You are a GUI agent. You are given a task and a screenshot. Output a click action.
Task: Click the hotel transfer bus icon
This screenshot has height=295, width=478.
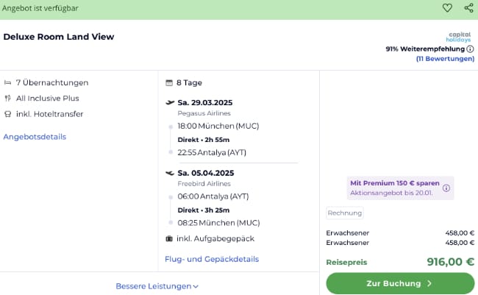click(x=7, y=114)
